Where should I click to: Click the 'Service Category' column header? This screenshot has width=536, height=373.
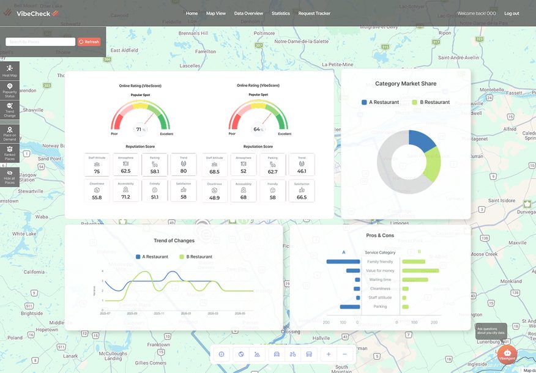point(380,253)
